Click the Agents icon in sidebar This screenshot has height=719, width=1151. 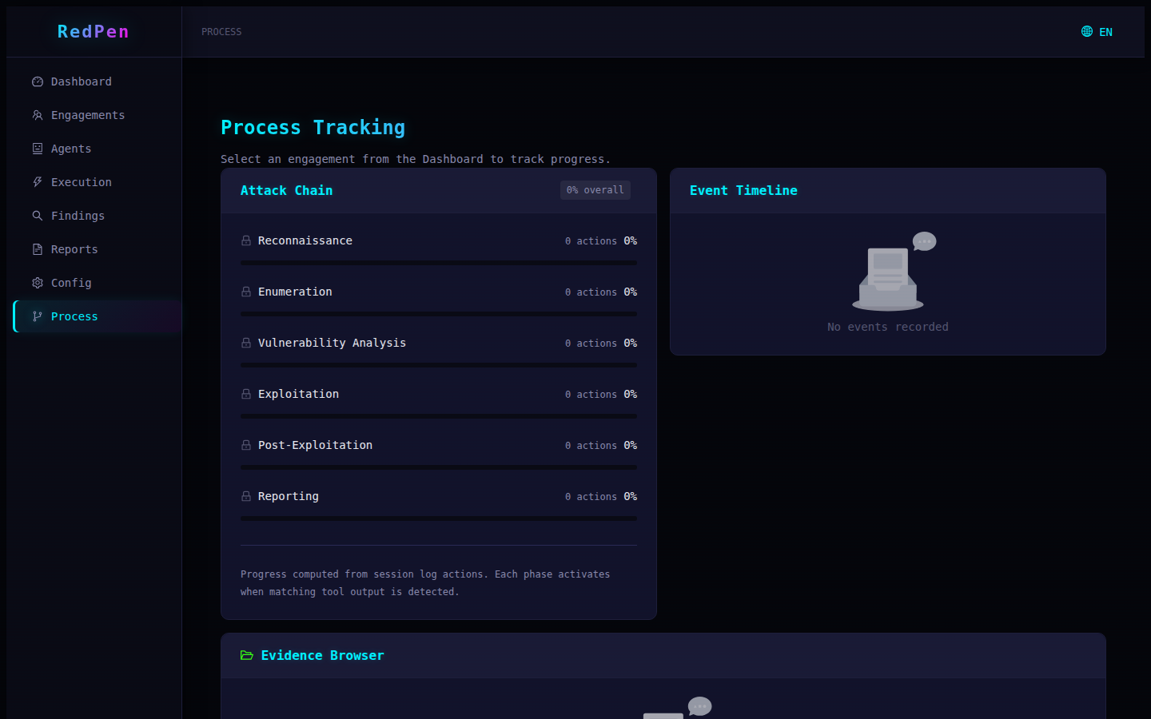tap(38, 149)
